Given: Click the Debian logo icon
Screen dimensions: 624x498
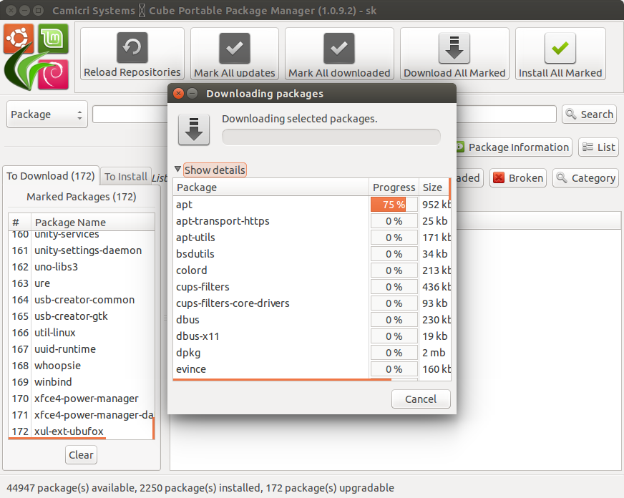Looking at the screenshot, I should pos(53,74).
